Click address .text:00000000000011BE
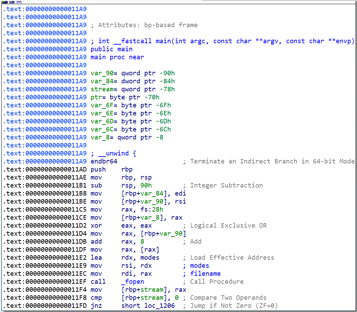This screenshot has width=357, height=312. [45, 201]
